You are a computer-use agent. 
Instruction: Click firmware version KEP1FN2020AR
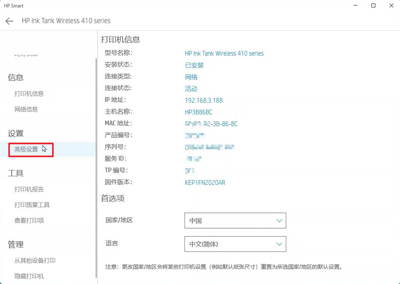[x=205, y=183]
